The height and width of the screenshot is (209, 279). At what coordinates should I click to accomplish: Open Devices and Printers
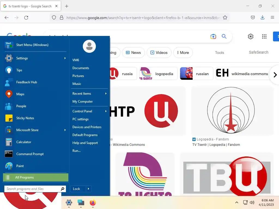click(87, 127)
